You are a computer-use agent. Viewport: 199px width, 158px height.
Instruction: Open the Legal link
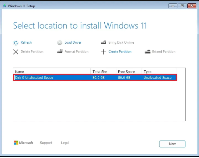click(x=65, y=143)
